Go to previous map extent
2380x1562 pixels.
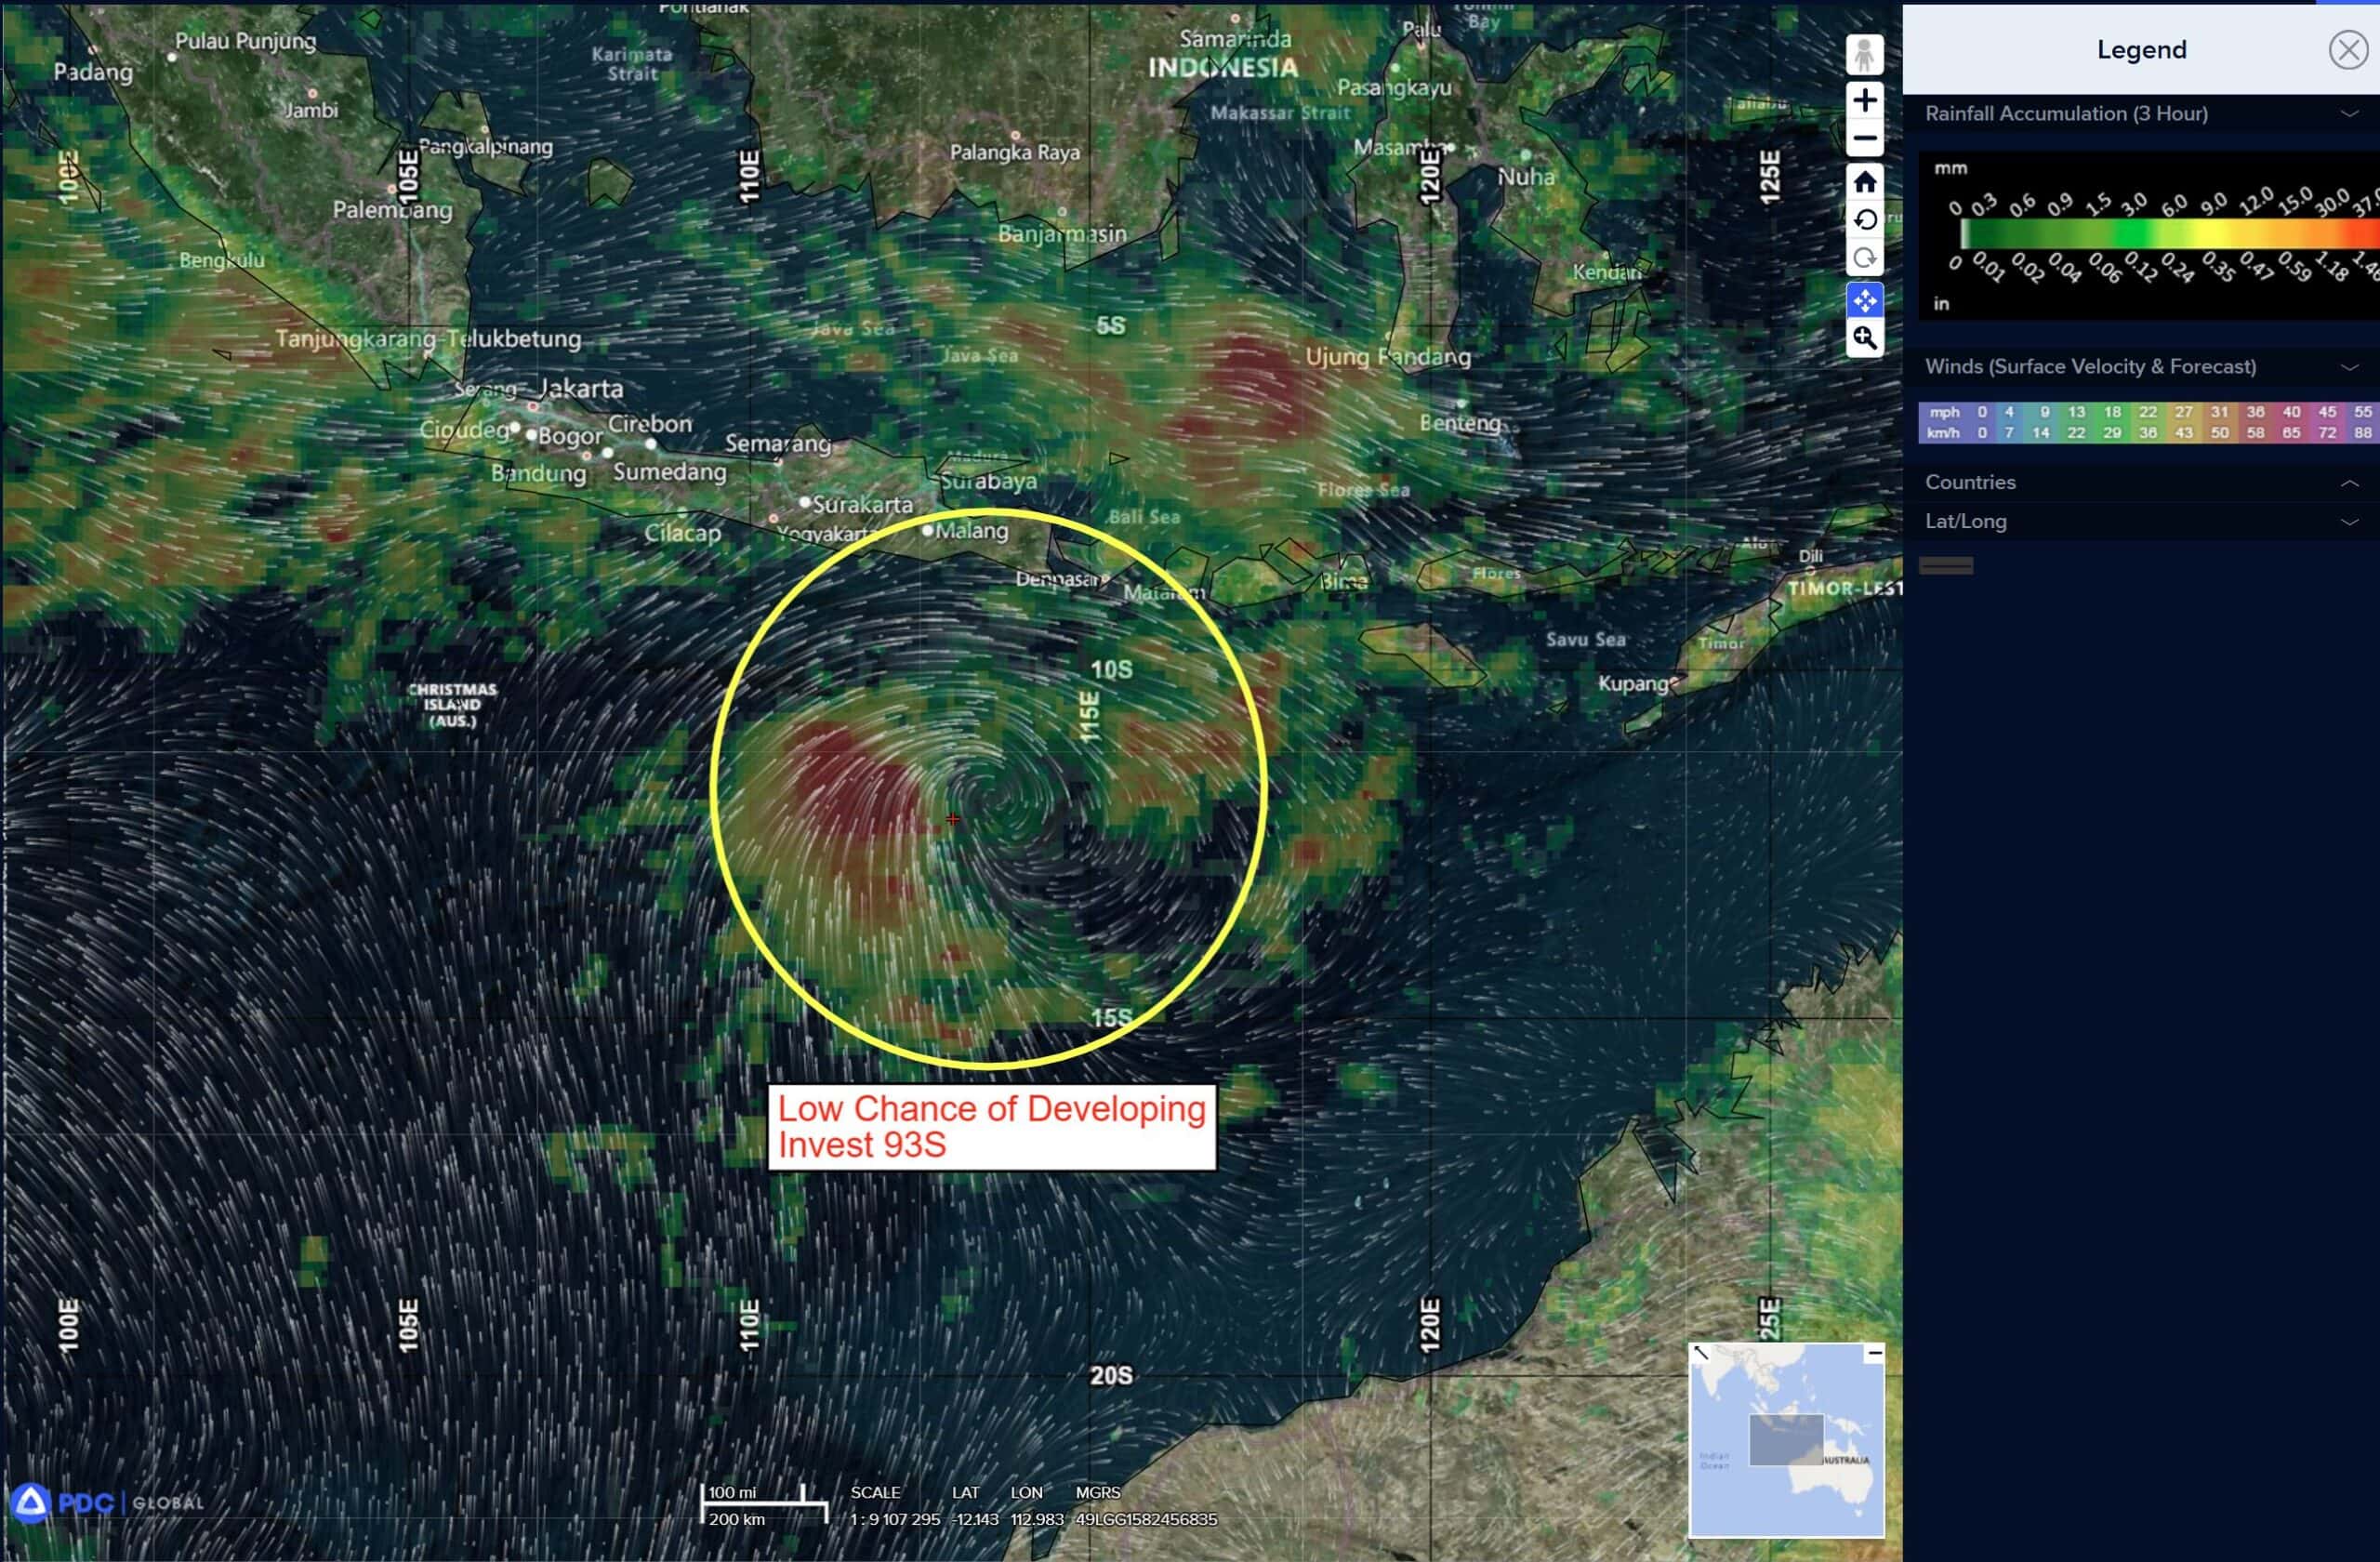[x=1864, y=220]
